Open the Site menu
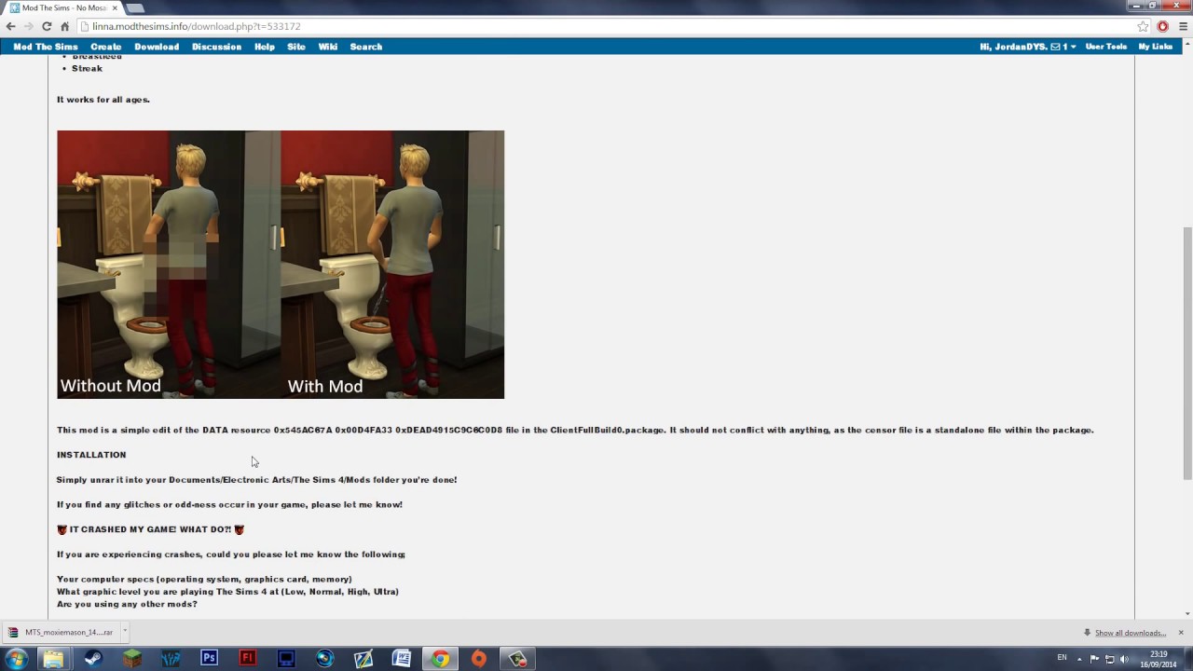The width and height of the screenshot is (1193, 671). [x=296, y=47]
